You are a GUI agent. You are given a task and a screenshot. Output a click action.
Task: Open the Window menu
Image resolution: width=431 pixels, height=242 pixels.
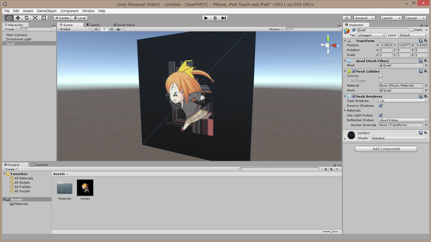[88, 11]
